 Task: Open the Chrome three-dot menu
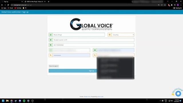181,5
